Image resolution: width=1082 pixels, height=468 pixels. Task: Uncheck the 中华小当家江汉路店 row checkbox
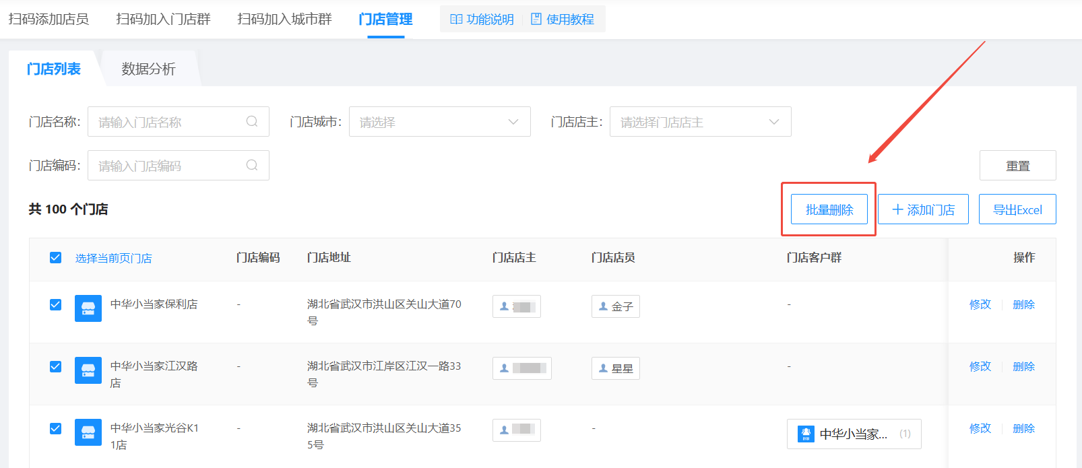coord(56,367)
